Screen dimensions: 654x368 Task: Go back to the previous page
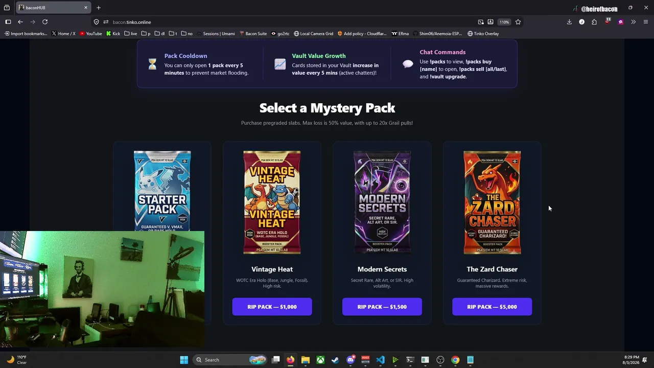click(x=20, y=22)
